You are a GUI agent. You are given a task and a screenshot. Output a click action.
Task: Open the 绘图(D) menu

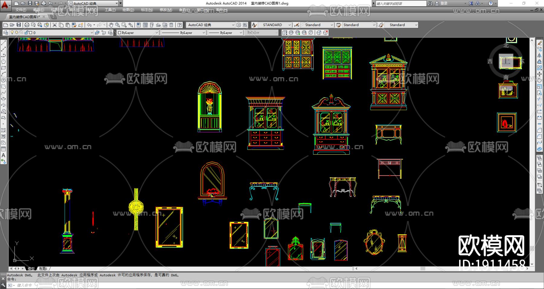tap(128, 10)
